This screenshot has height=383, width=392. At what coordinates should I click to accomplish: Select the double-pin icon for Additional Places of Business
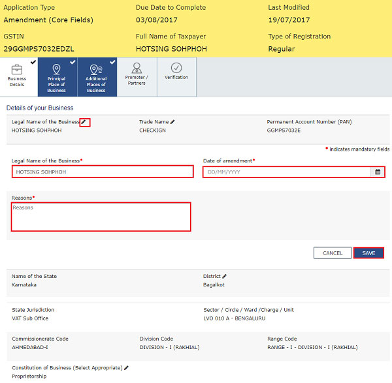pos(96,69)
